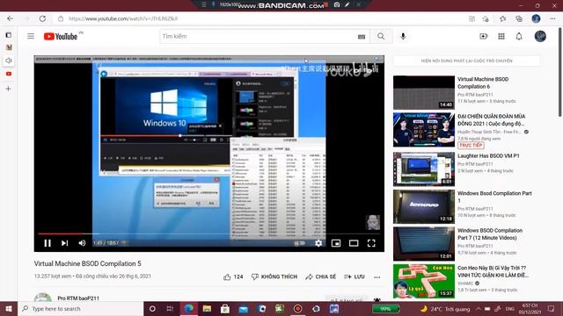Open the Gmail tab in sidebar
Viewport: 563px width, 316px height.
point(9,47)
